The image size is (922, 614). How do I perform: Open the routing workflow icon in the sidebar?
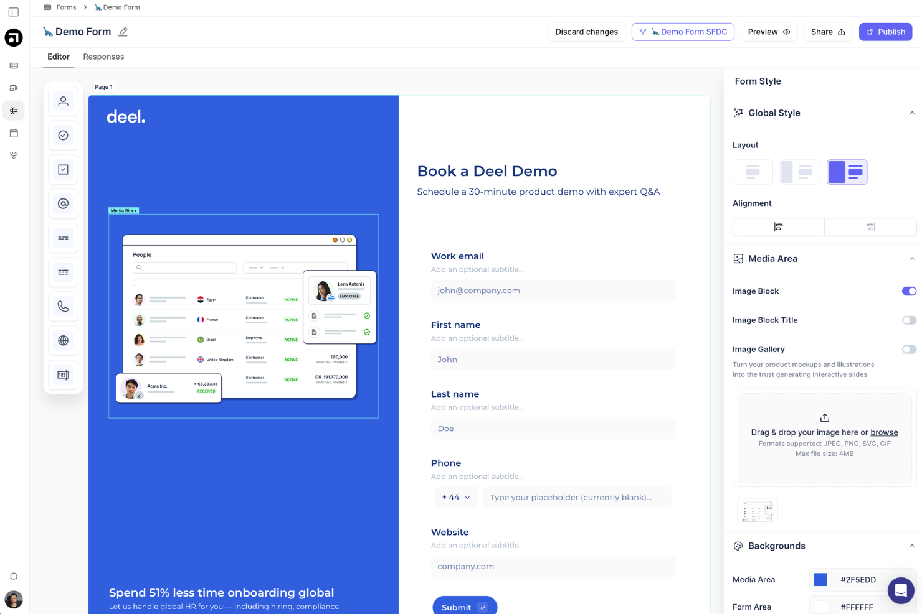[x=14, y=155]
